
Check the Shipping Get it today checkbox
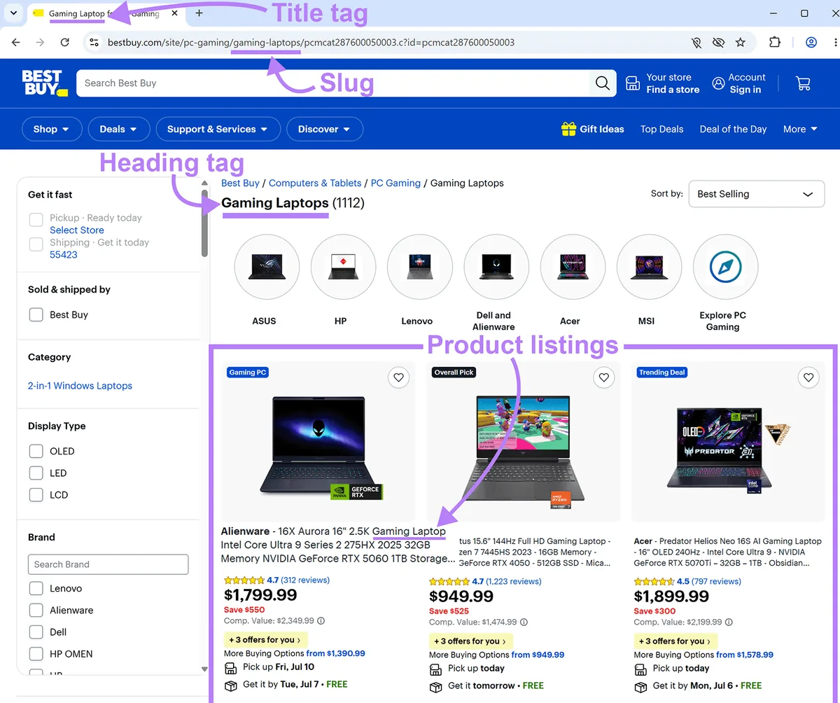click(36, 245)
